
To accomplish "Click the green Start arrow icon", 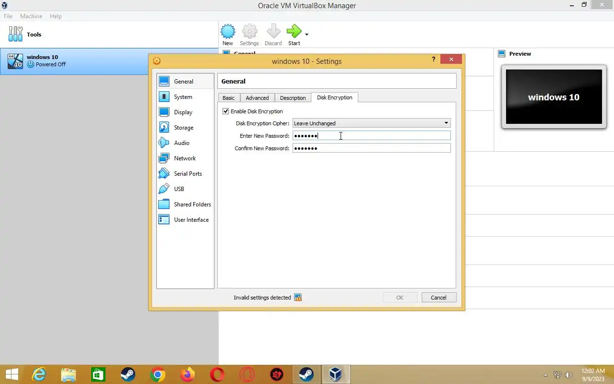I will pyautogui.click(x=294, y=32).
